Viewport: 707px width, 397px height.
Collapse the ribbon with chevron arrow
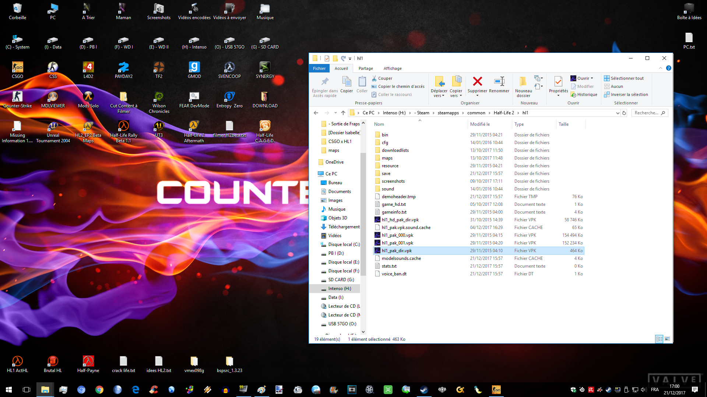point(661,68)
